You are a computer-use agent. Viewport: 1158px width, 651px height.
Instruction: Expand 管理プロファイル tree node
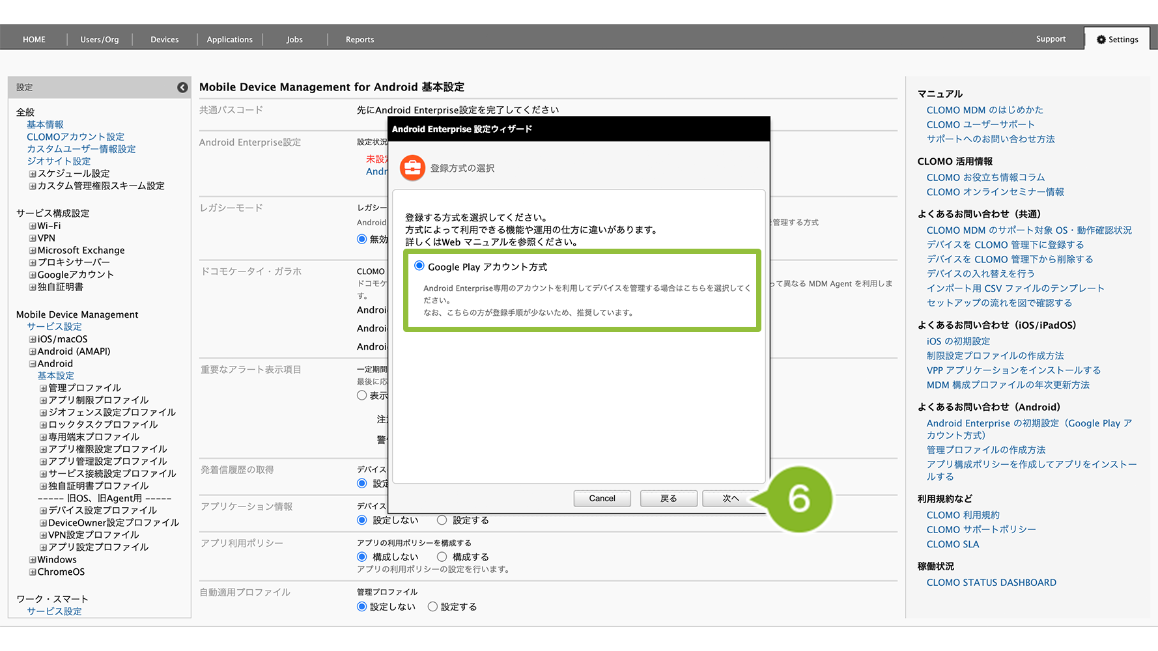click(43, 388)
